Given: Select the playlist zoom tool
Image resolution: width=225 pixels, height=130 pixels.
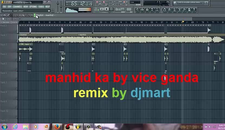Looking at the screenshot, I should click(x=28, y=15).
